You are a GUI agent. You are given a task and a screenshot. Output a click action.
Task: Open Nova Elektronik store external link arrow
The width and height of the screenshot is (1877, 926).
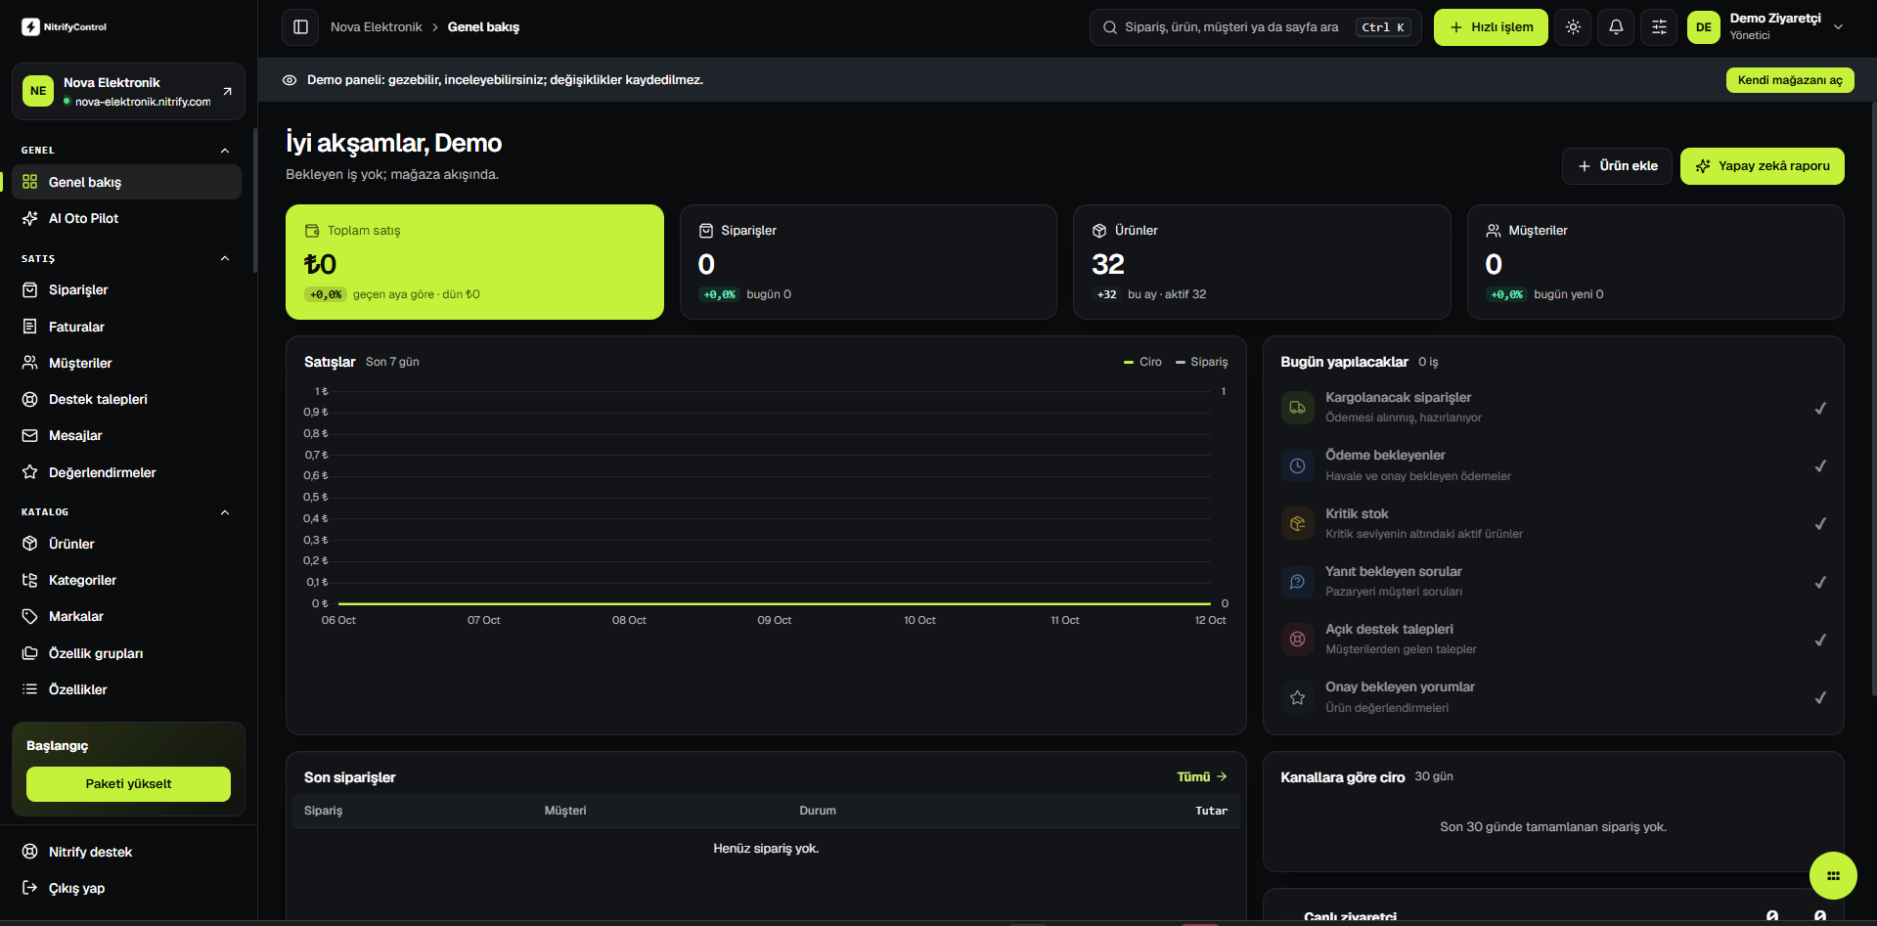(x=227, y=91)
